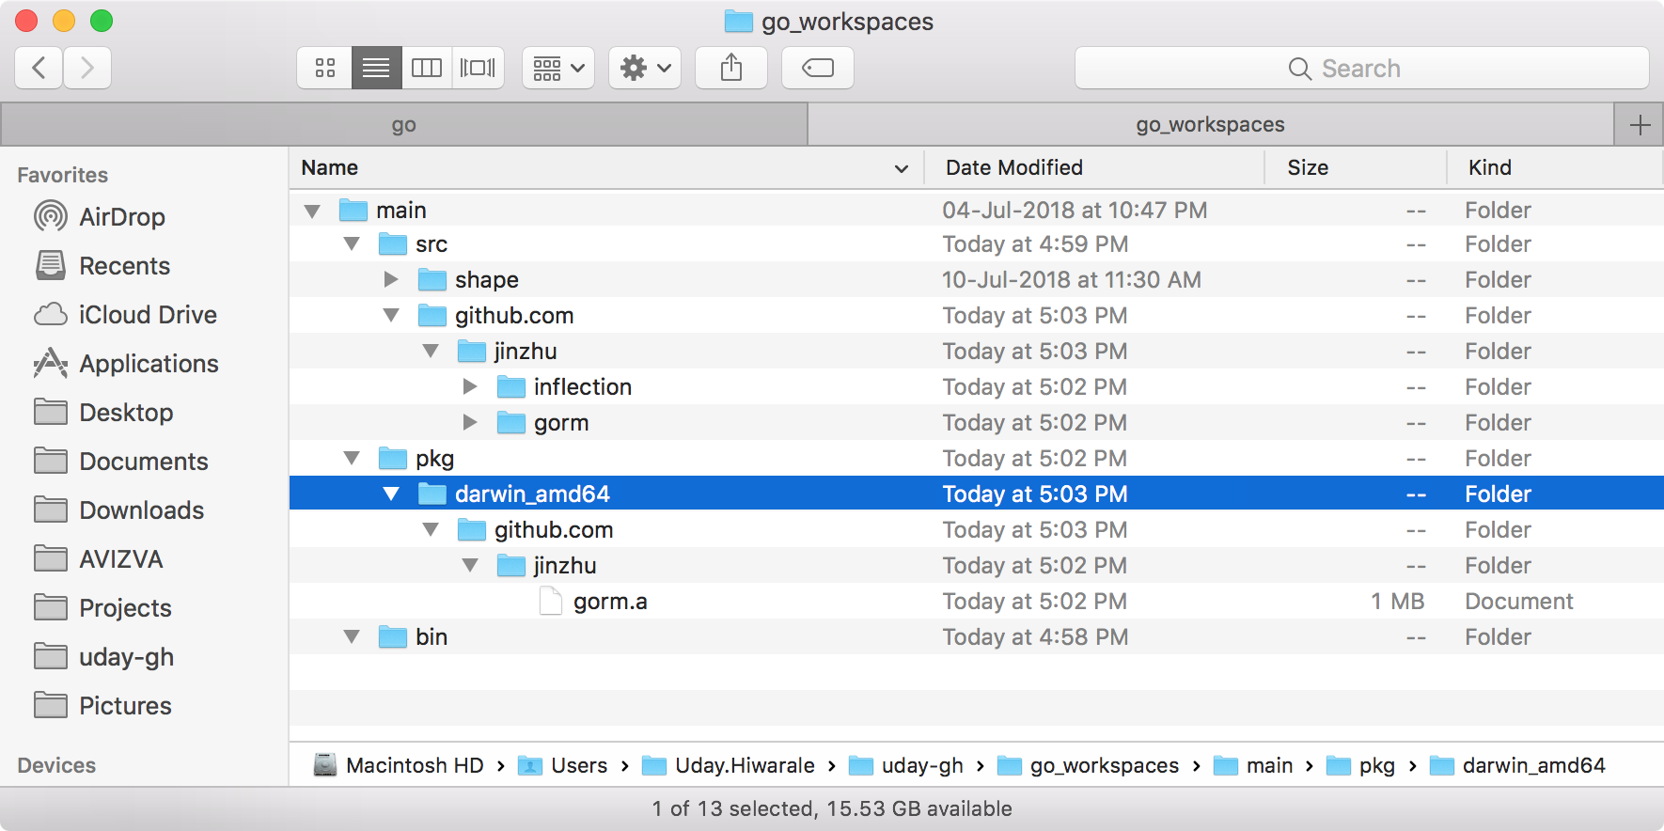
Task: Open Pictures in the sidebar
Action: coord(102,706)
